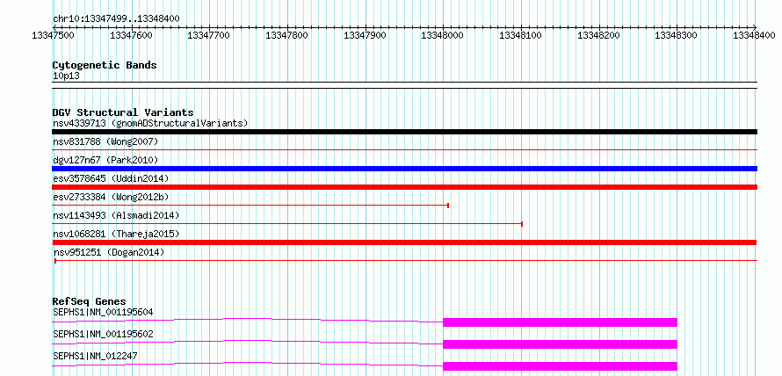Click ruler tick label 13348000
The height and width of the screenshot is (376, 782).
point(443,35)
